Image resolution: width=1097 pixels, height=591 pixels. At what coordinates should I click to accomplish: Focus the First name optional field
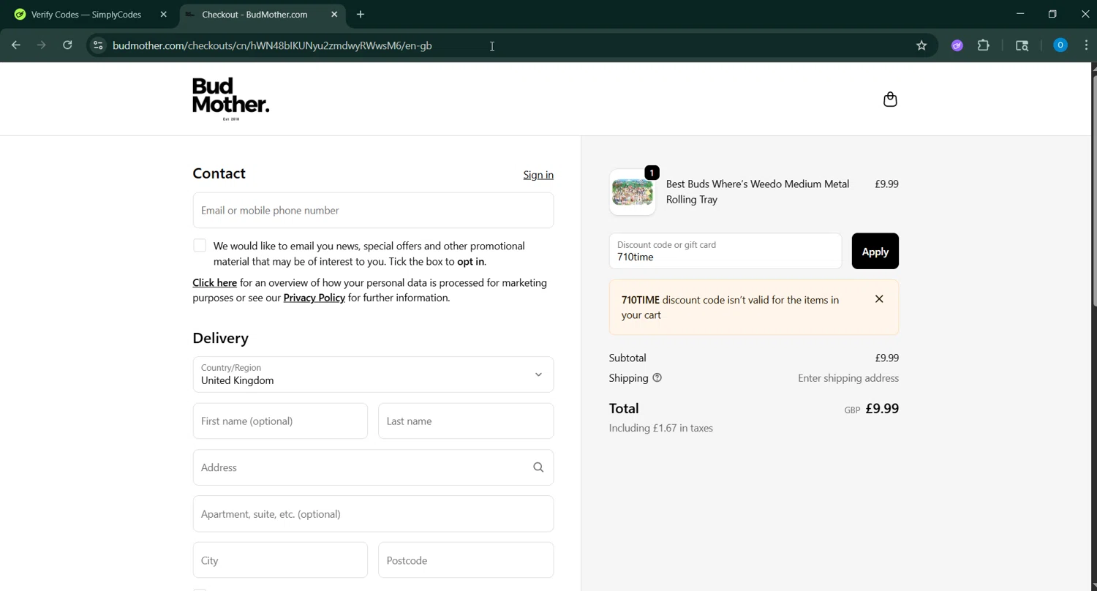tap(280, 421)
